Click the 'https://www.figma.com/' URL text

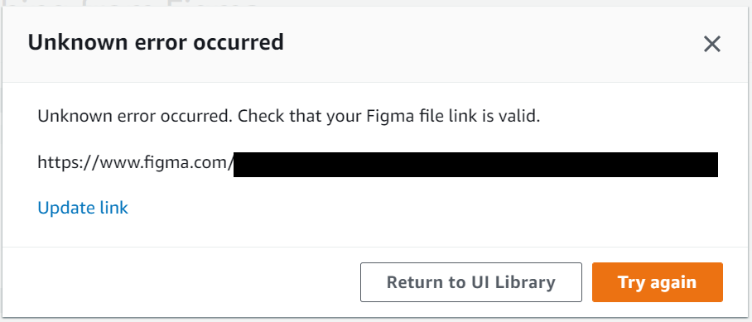(x=136, y=163)
